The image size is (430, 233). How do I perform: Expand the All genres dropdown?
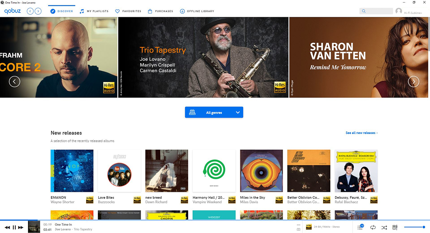click(x=214, y=112)
